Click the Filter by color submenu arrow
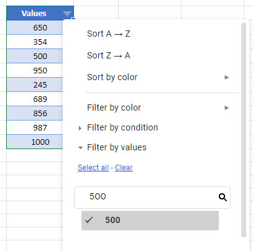 (x=226, y=108)
